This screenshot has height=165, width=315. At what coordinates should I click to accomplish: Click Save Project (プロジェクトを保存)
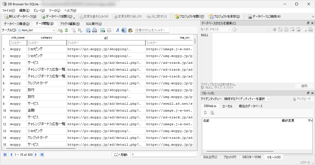click(x=224, y=17)
